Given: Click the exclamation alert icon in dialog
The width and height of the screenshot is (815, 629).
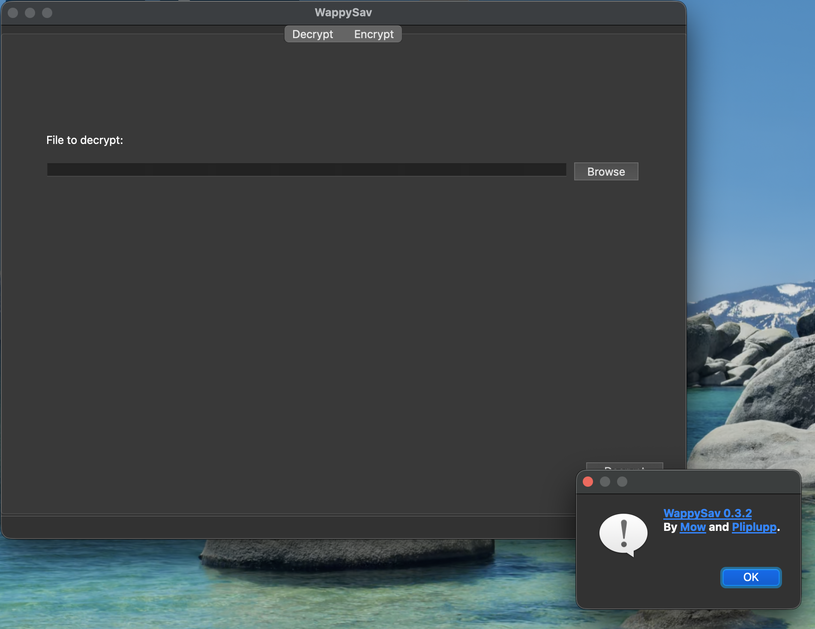Looking at the screenshot, I should point(623,535).
